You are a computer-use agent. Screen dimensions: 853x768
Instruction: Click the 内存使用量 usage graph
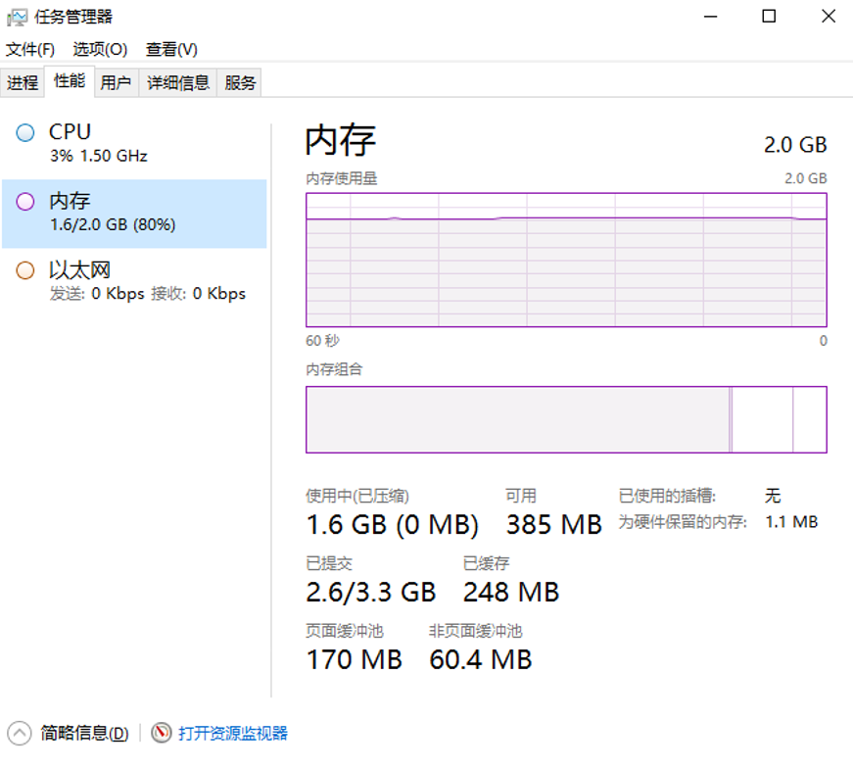tap(566, 260)
